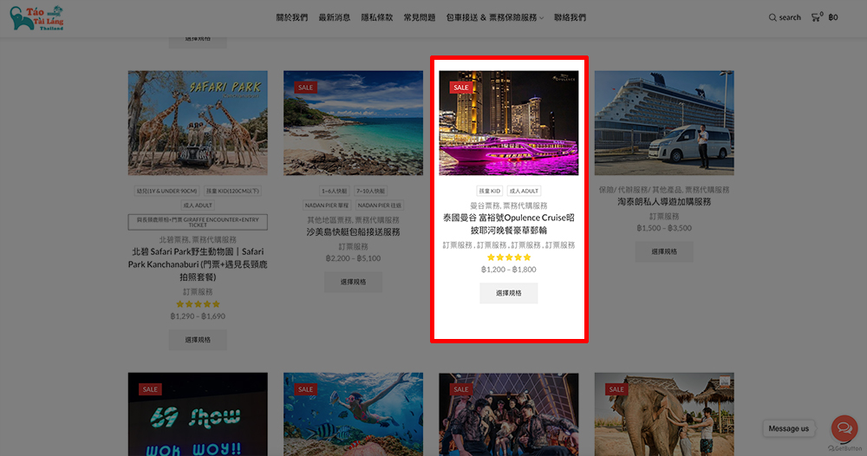Screen dimensions: 867x456
Task: Open the Safari Park giraffe product image
Action: pos(198,123)
